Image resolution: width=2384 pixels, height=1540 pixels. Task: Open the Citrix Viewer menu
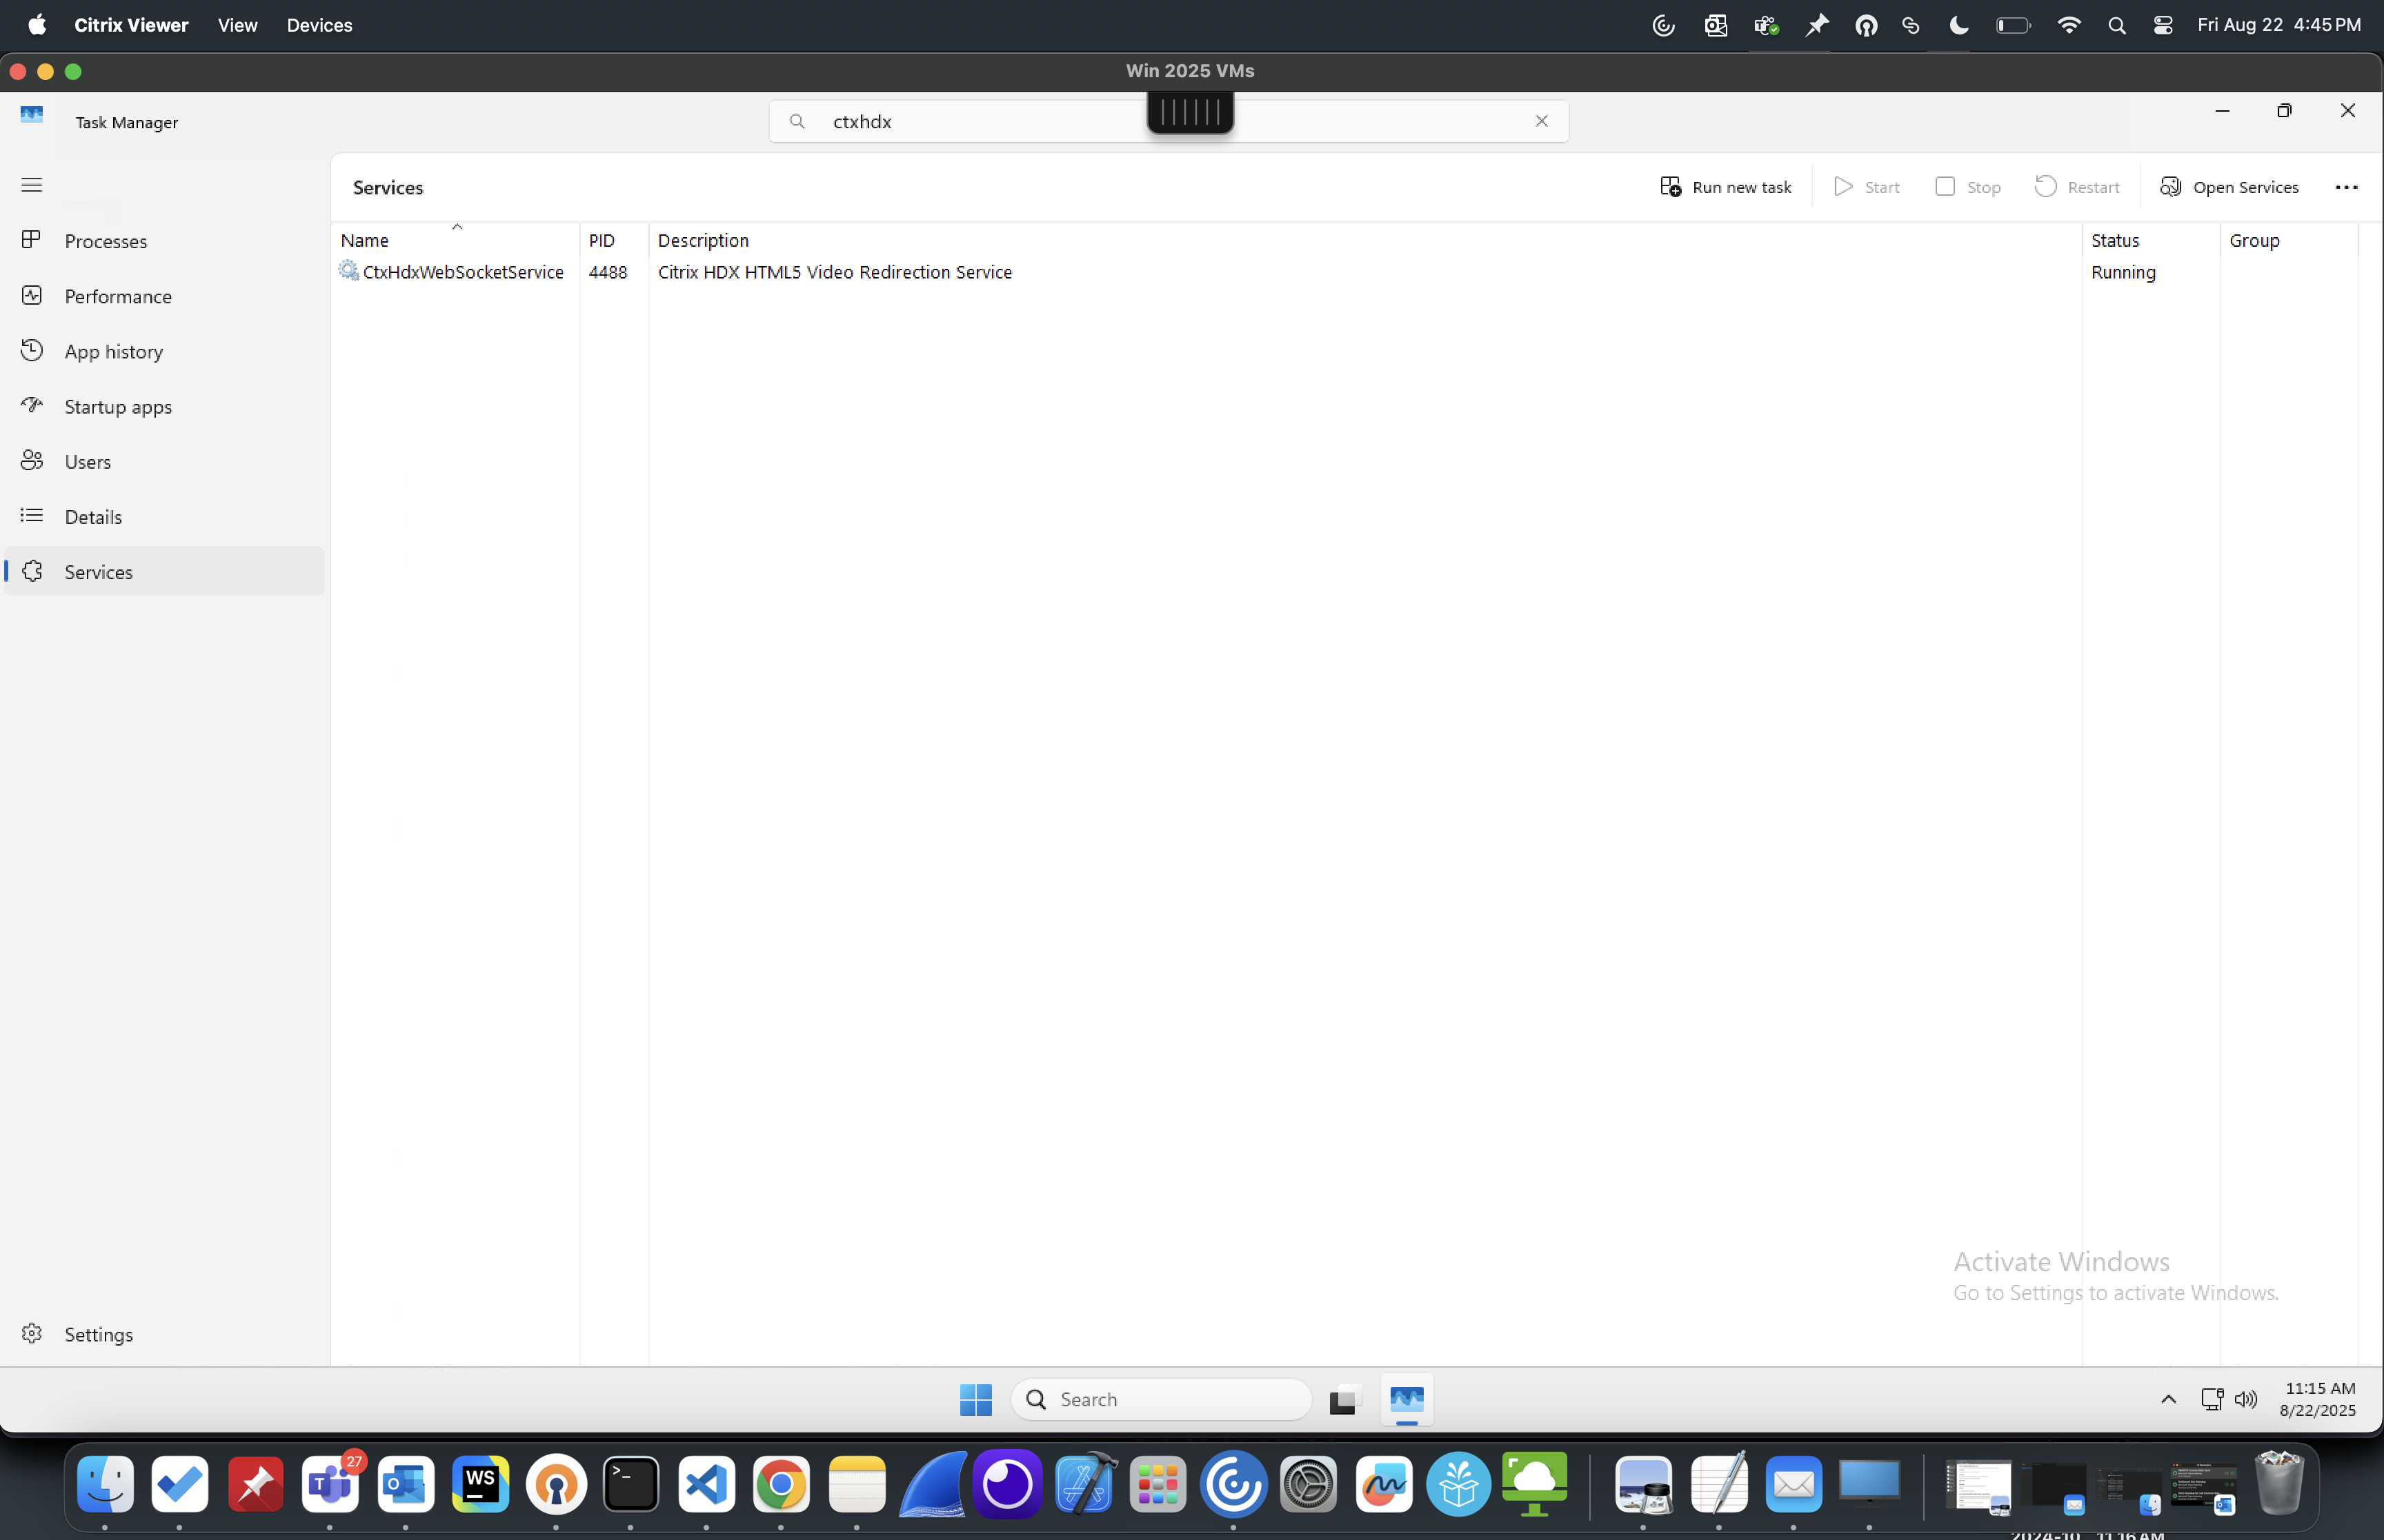[131, 25]
